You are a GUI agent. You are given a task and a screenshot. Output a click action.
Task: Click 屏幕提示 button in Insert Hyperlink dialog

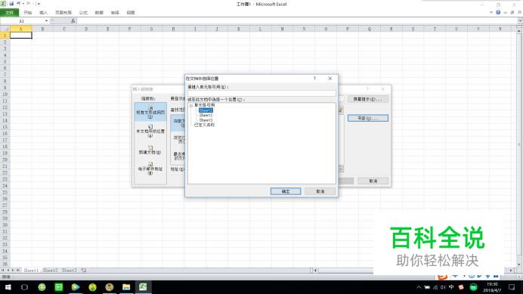[367, 100]
